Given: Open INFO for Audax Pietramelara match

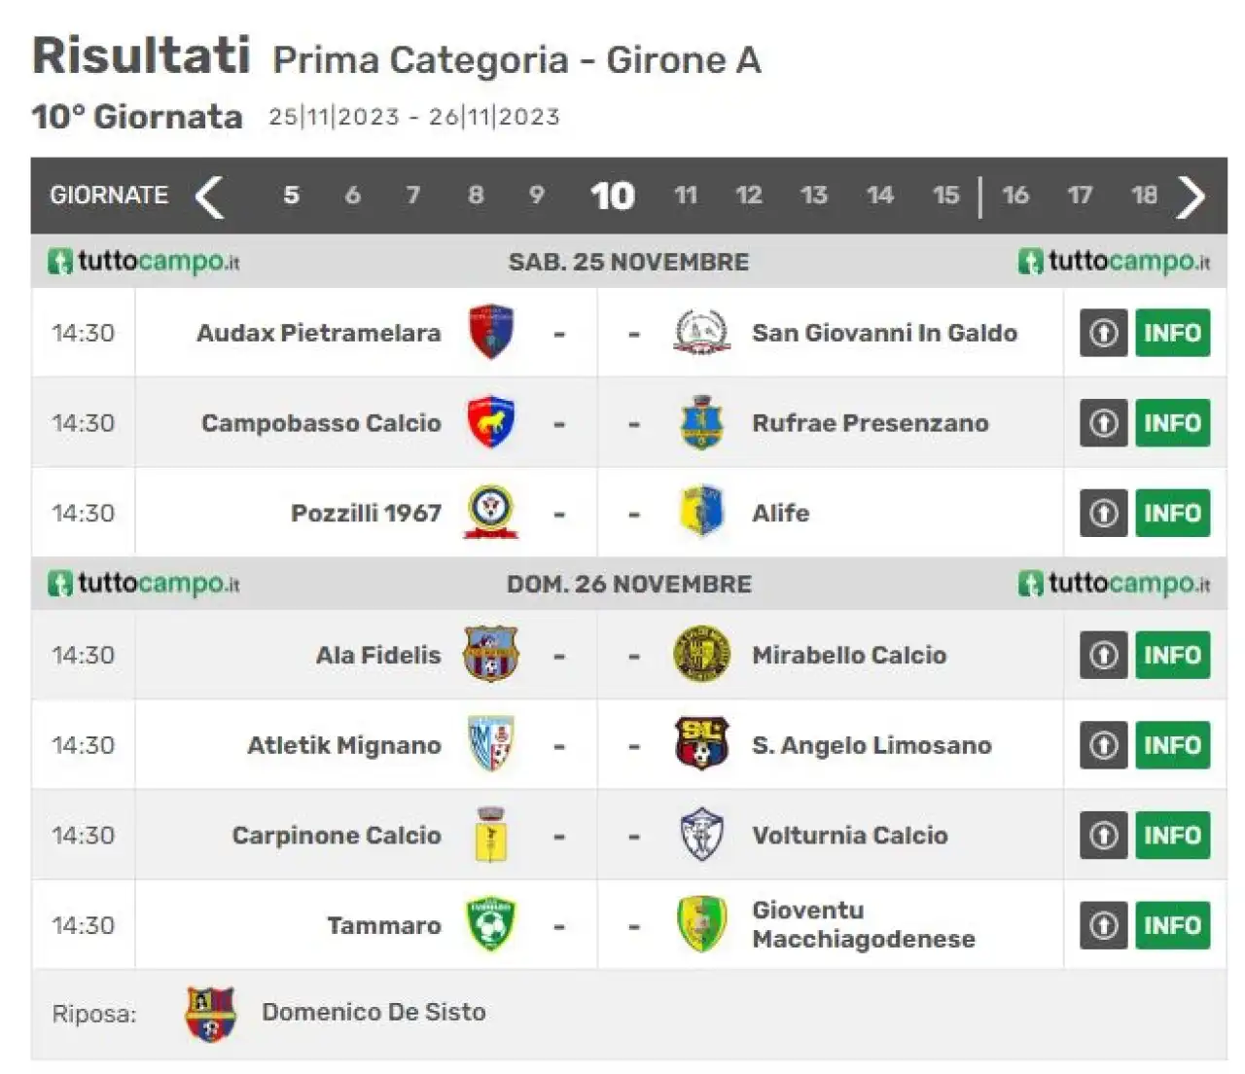Looking at the screenshot, I should tap(1172, 333).
